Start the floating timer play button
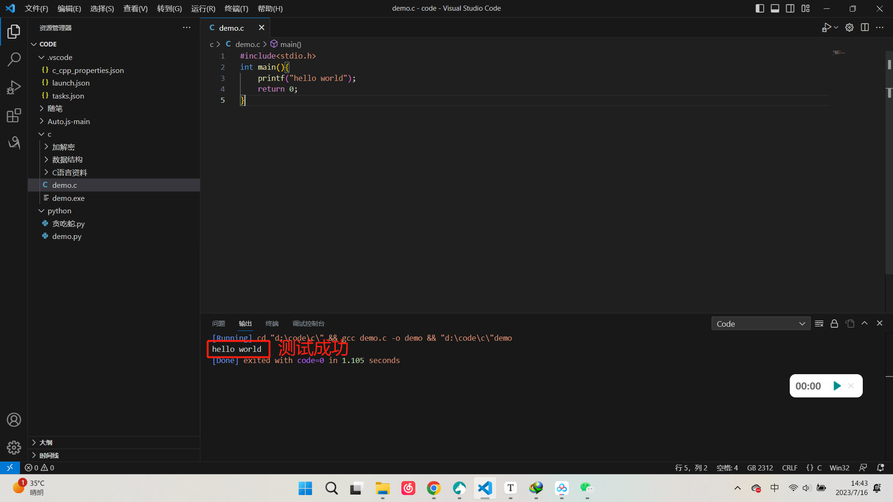The height and width of the screenshot is (502, 893). point(837,386)
